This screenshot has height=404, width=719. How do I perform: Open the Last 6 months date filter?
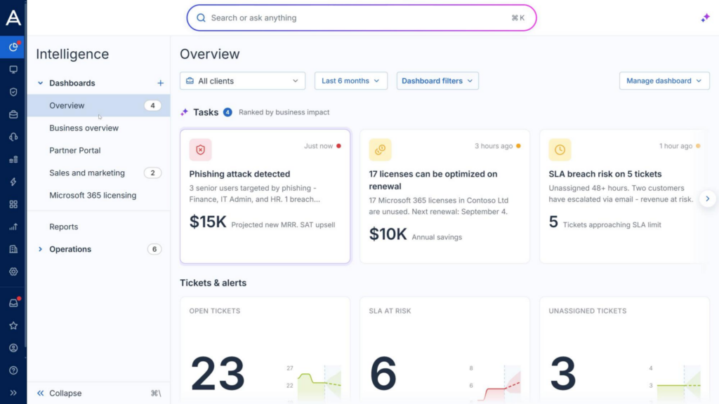click(x=351, y=81)
